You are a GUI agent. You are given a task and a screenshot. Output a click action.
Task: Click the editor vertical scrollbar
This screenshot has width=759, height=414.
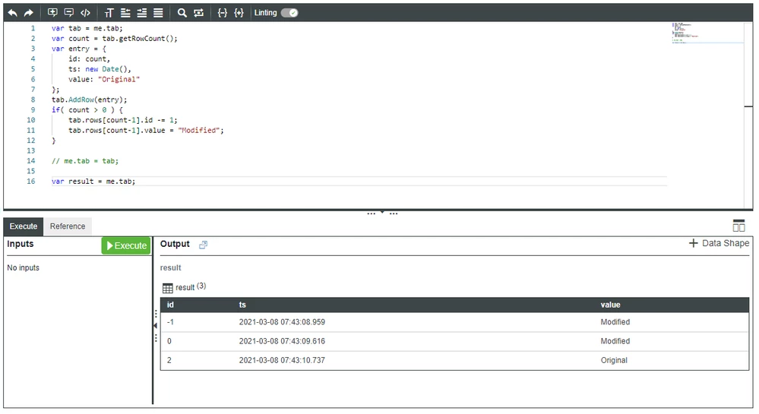click(748, 115)
